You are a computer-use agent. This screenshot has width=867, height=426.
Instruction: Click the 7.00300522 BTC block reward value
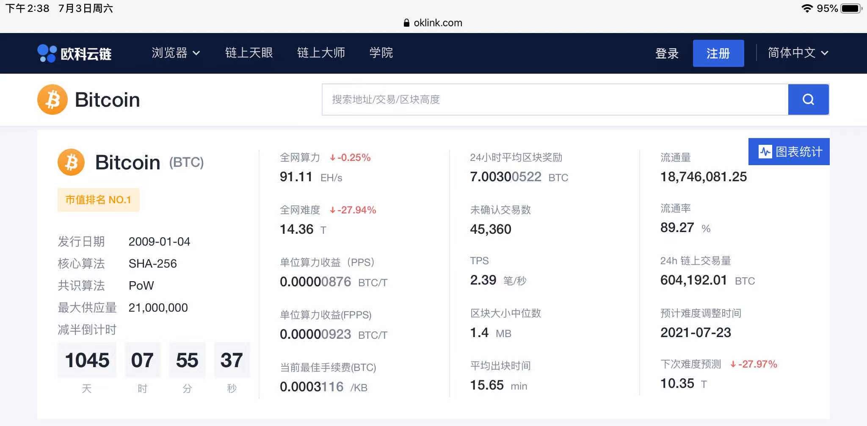click(x=519, y=177)
